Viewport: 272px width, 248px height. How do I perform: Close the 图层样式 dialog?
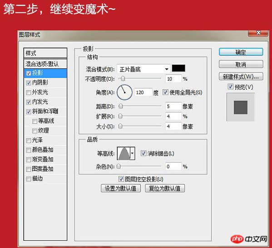coord(258,33)
